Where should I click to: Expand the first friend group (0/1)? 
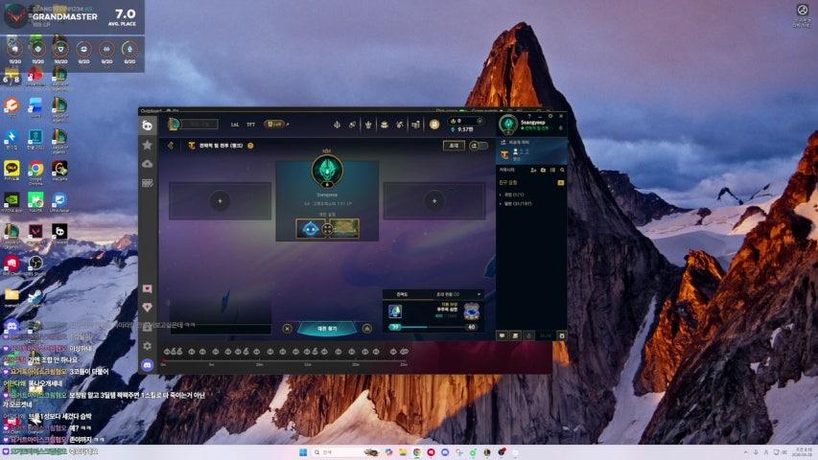pos(511,195)
